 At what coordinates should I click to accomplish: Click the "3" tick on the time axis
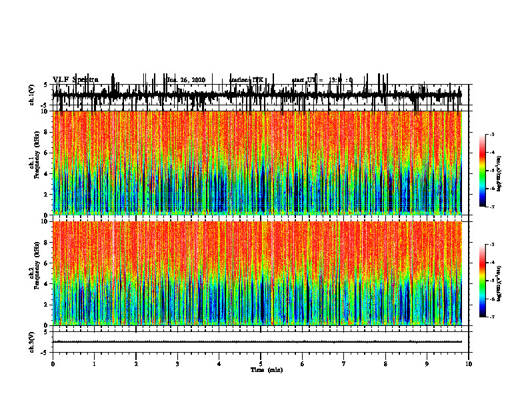point(177,364)
